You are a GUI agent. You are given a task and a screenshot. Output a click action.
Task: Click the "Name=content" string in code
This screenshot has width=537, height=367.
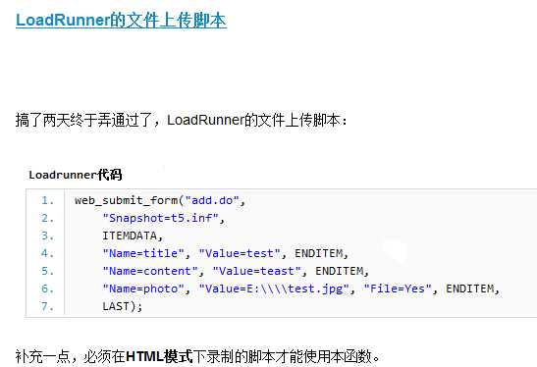click(150, 271)
